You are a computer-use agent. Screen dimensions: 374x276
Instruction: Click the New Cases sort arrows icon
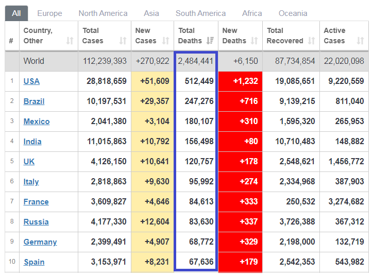165,41
